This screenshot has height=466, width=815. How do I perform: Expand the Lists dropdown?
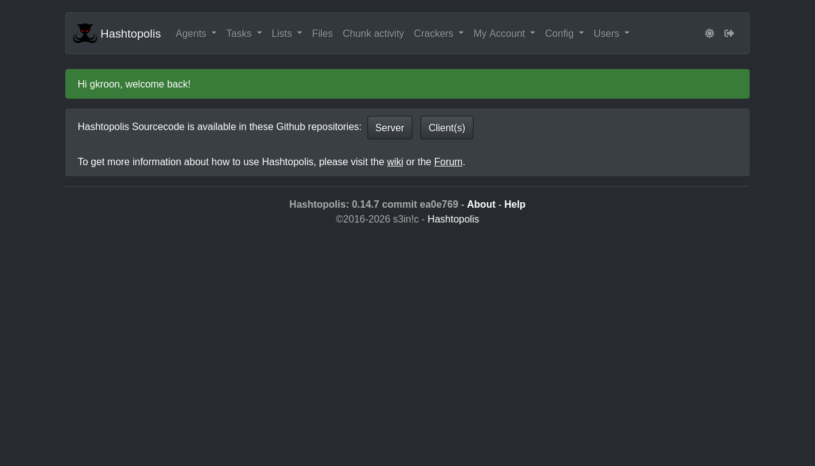coord(287,33)
